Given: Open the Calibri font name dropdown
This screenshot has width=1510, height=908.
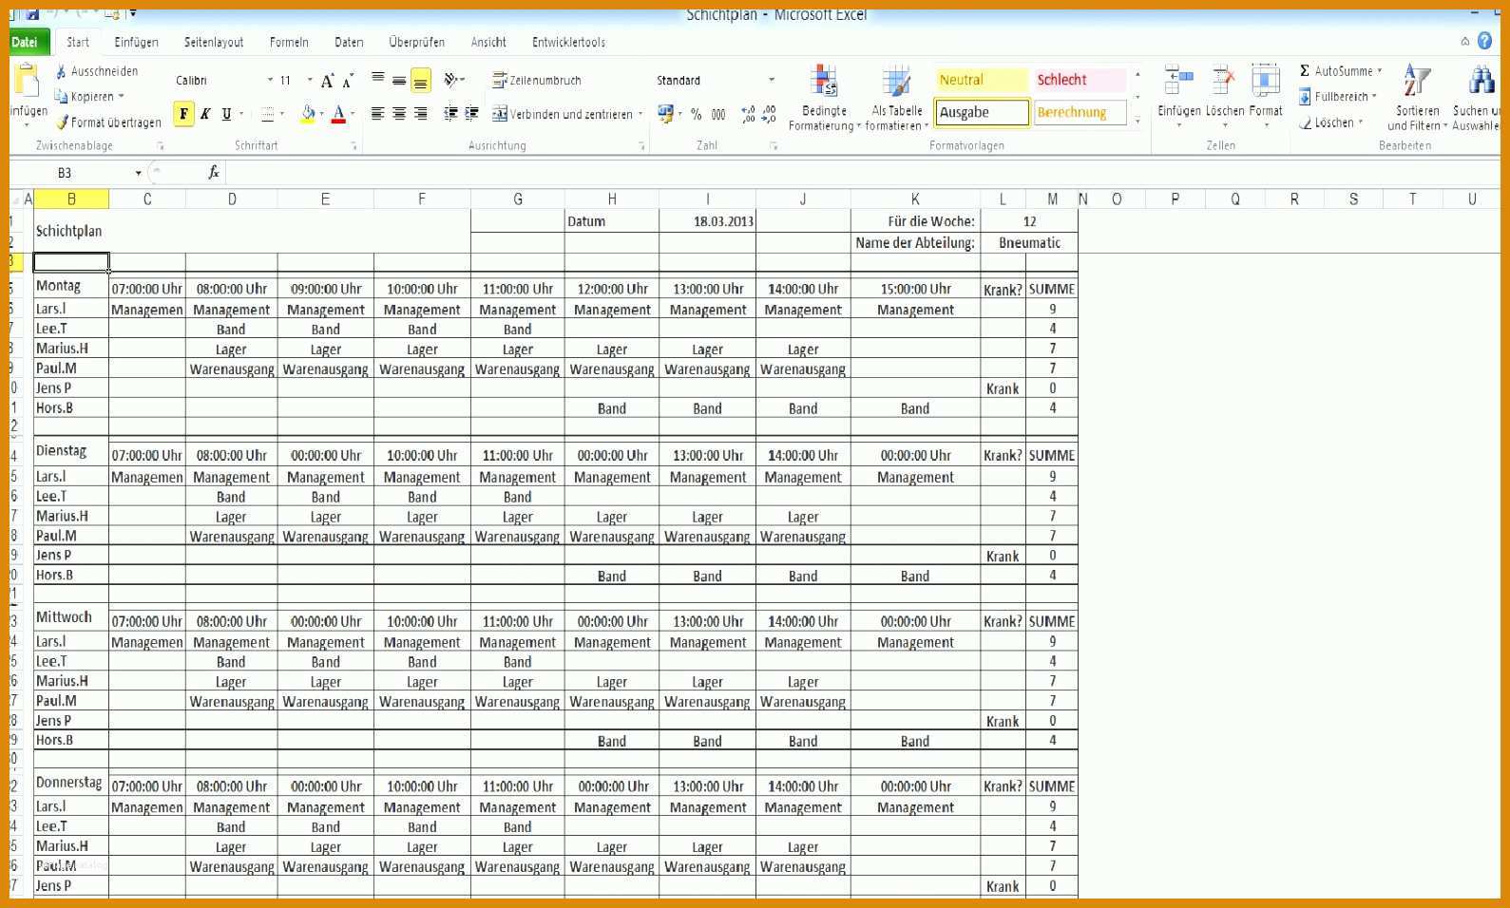Looking at the screenshot, I should tap(270, 80).
